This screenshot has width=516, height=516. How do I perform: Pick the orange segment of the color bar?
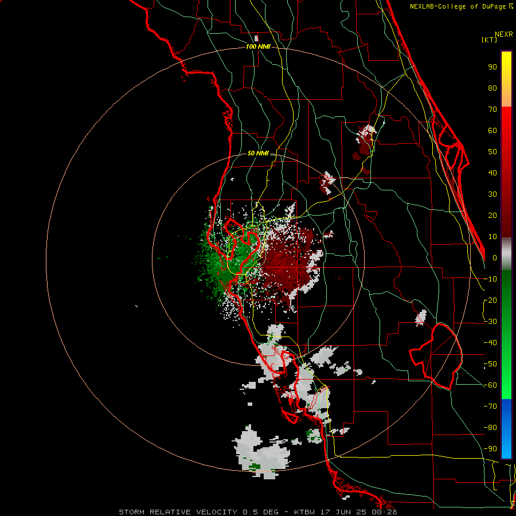[506, 97]
